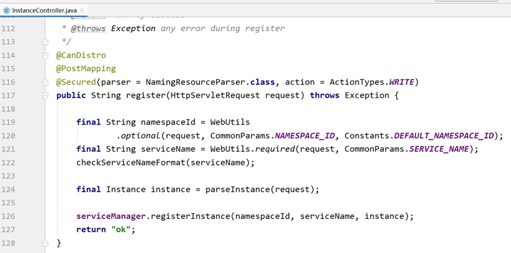This screenshot has height=253, width=511.
Task: Click the registerInstance method call
Action: [x=191, y=216]
